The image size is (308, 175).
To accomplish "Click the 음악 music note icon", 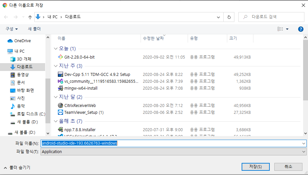I will tap(13, 106).
